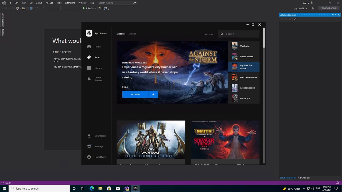Image resolution: width=342 pixels, height=192 pixels.
Task: Open Downloads in the Epic launcher
Action: [97, 136]
